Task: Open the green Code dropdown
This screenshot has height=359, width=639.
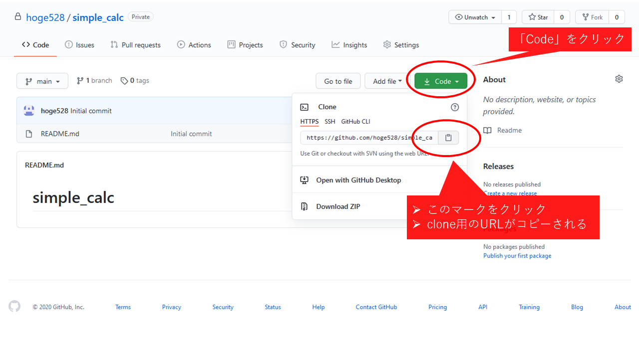Action: click(x=441, y=81)
